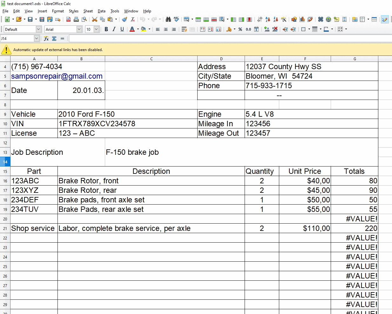
Task: Open the font size dropdown
Action: pos(96,29)
